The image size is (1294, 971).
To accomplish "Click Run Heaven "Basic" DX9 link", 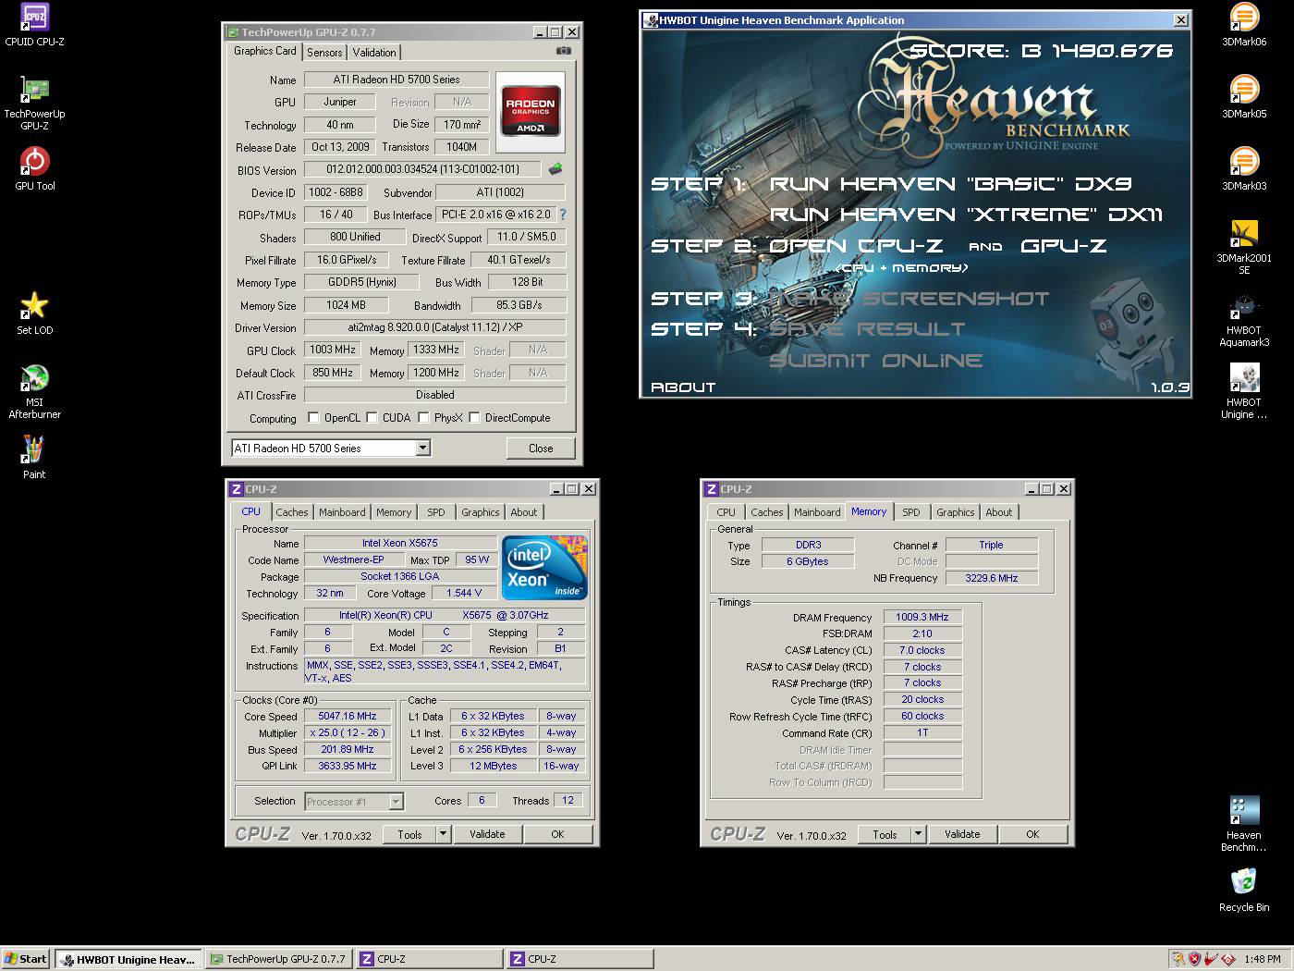I will 950,184.
